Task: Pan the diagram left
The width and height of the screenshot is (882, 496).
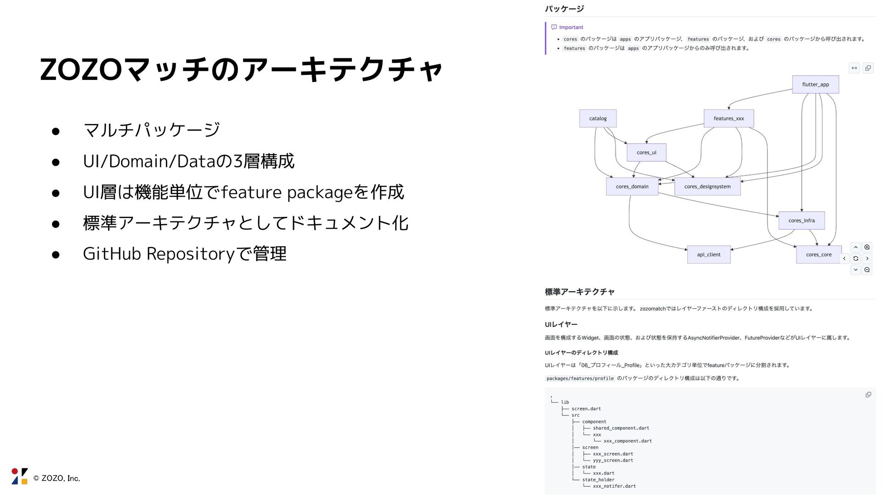Action: pos(844,259)
